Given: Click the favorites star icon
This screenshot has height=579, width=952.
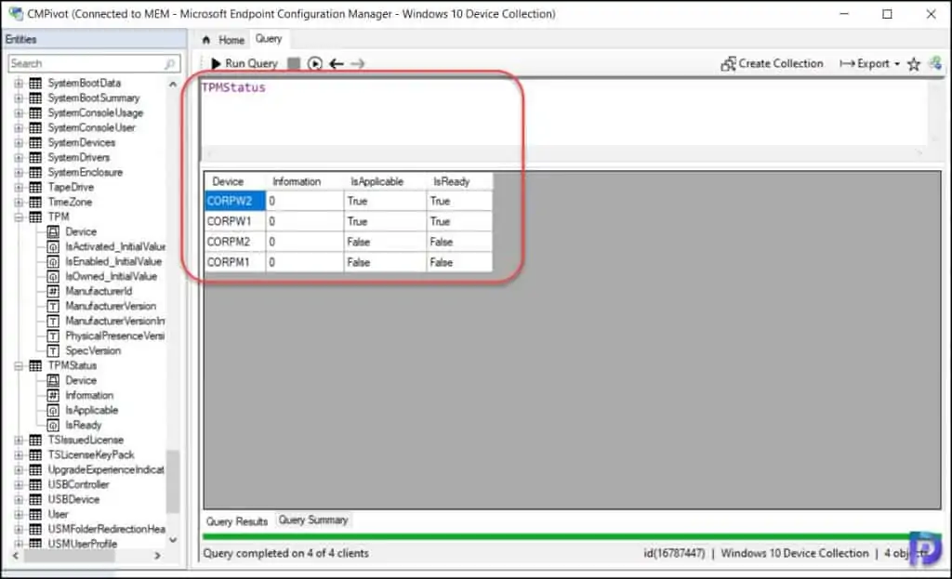Looking at the screenshot, I should [x=914, y=64].
